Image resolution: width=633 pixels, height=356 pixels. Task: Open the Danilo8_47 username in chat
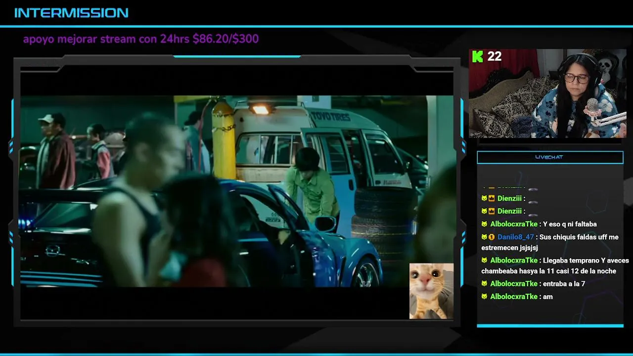515,237
